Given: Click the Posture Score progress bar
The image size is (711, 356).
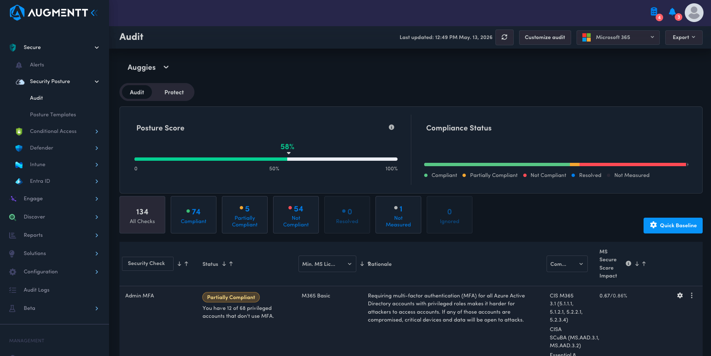Looking at the screenshot, I should coord(266,159).
